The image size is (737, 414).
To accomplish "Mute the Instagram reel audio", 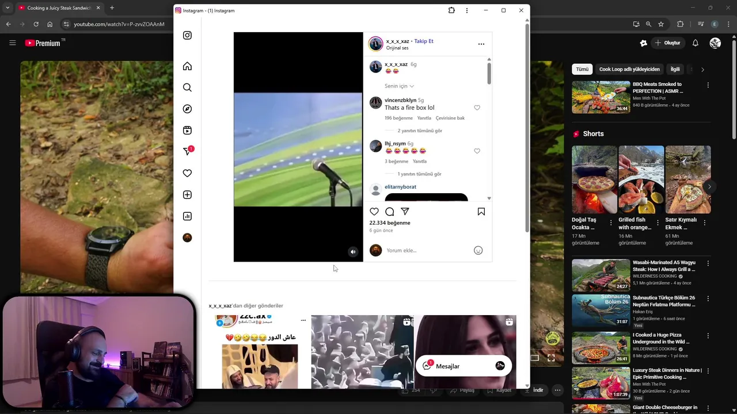I will (x=353, y=252).
